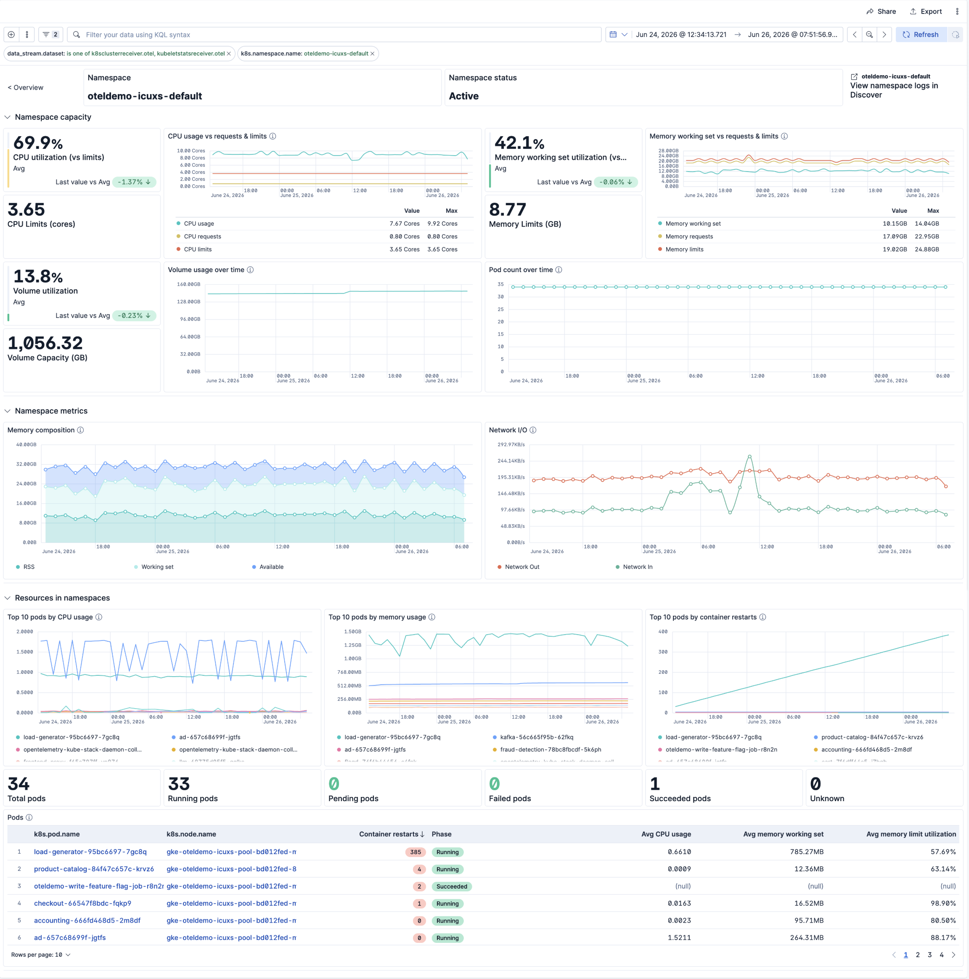Click the Refresh button

[921, 34]
